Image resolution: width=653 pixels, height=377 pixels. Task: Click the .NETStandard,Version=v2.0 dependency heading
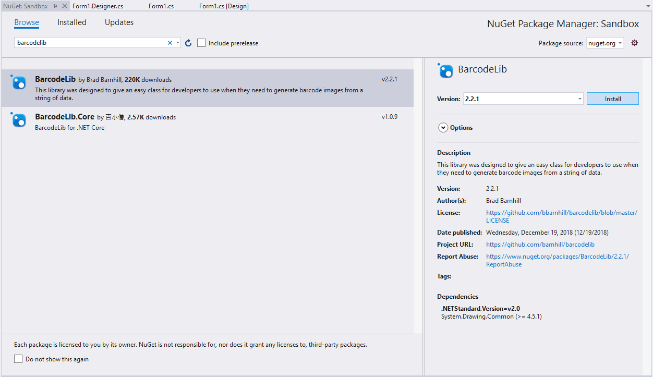[x=480, y=309]
